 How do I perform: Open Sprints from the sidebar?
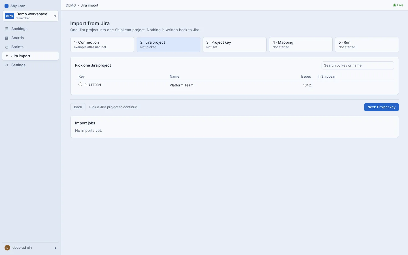pyautogui.click(x=30, y=47)
